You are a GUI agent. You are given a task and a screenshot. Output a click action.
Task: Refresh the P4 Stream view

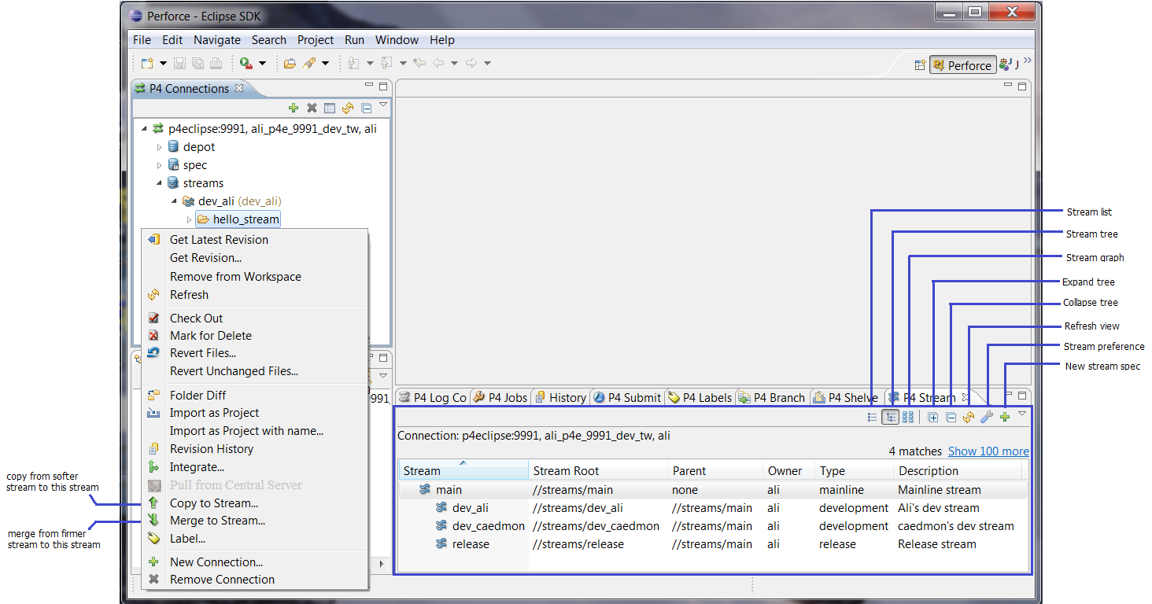[969, 418]
